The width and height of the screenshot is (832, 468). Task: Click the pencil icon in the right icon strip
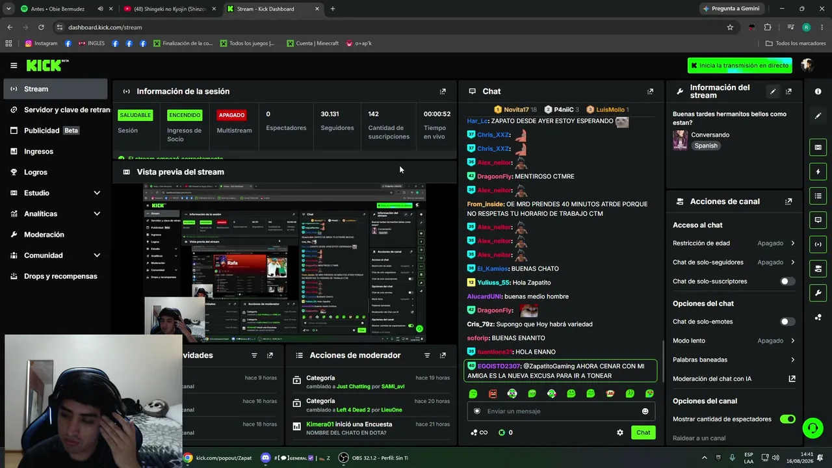818,116
